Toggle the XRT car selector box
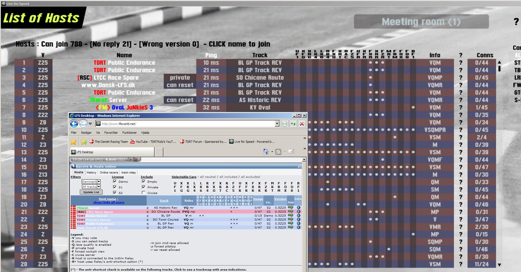This screenshot has width=521, height=272. point(220,187)
